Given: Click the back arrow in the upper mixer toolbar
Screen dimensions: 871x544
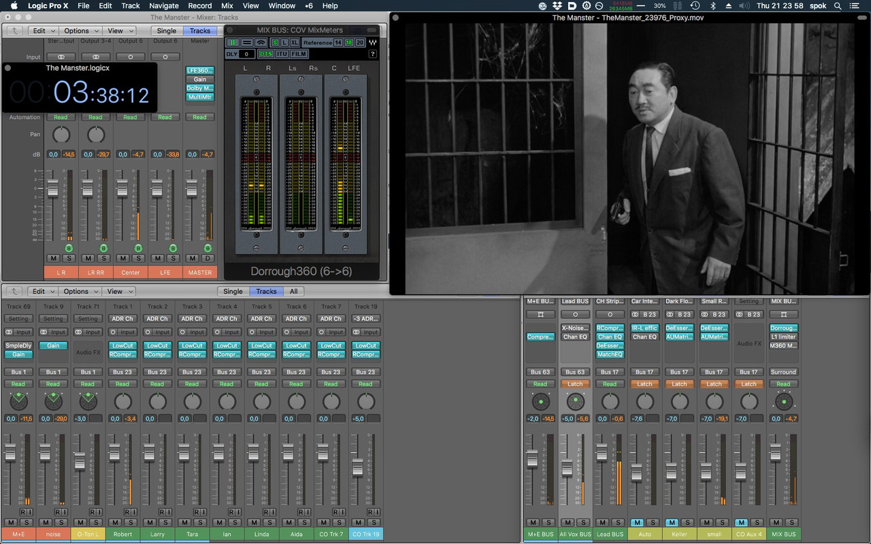Looking at the screenshot, I should point(15,31).
